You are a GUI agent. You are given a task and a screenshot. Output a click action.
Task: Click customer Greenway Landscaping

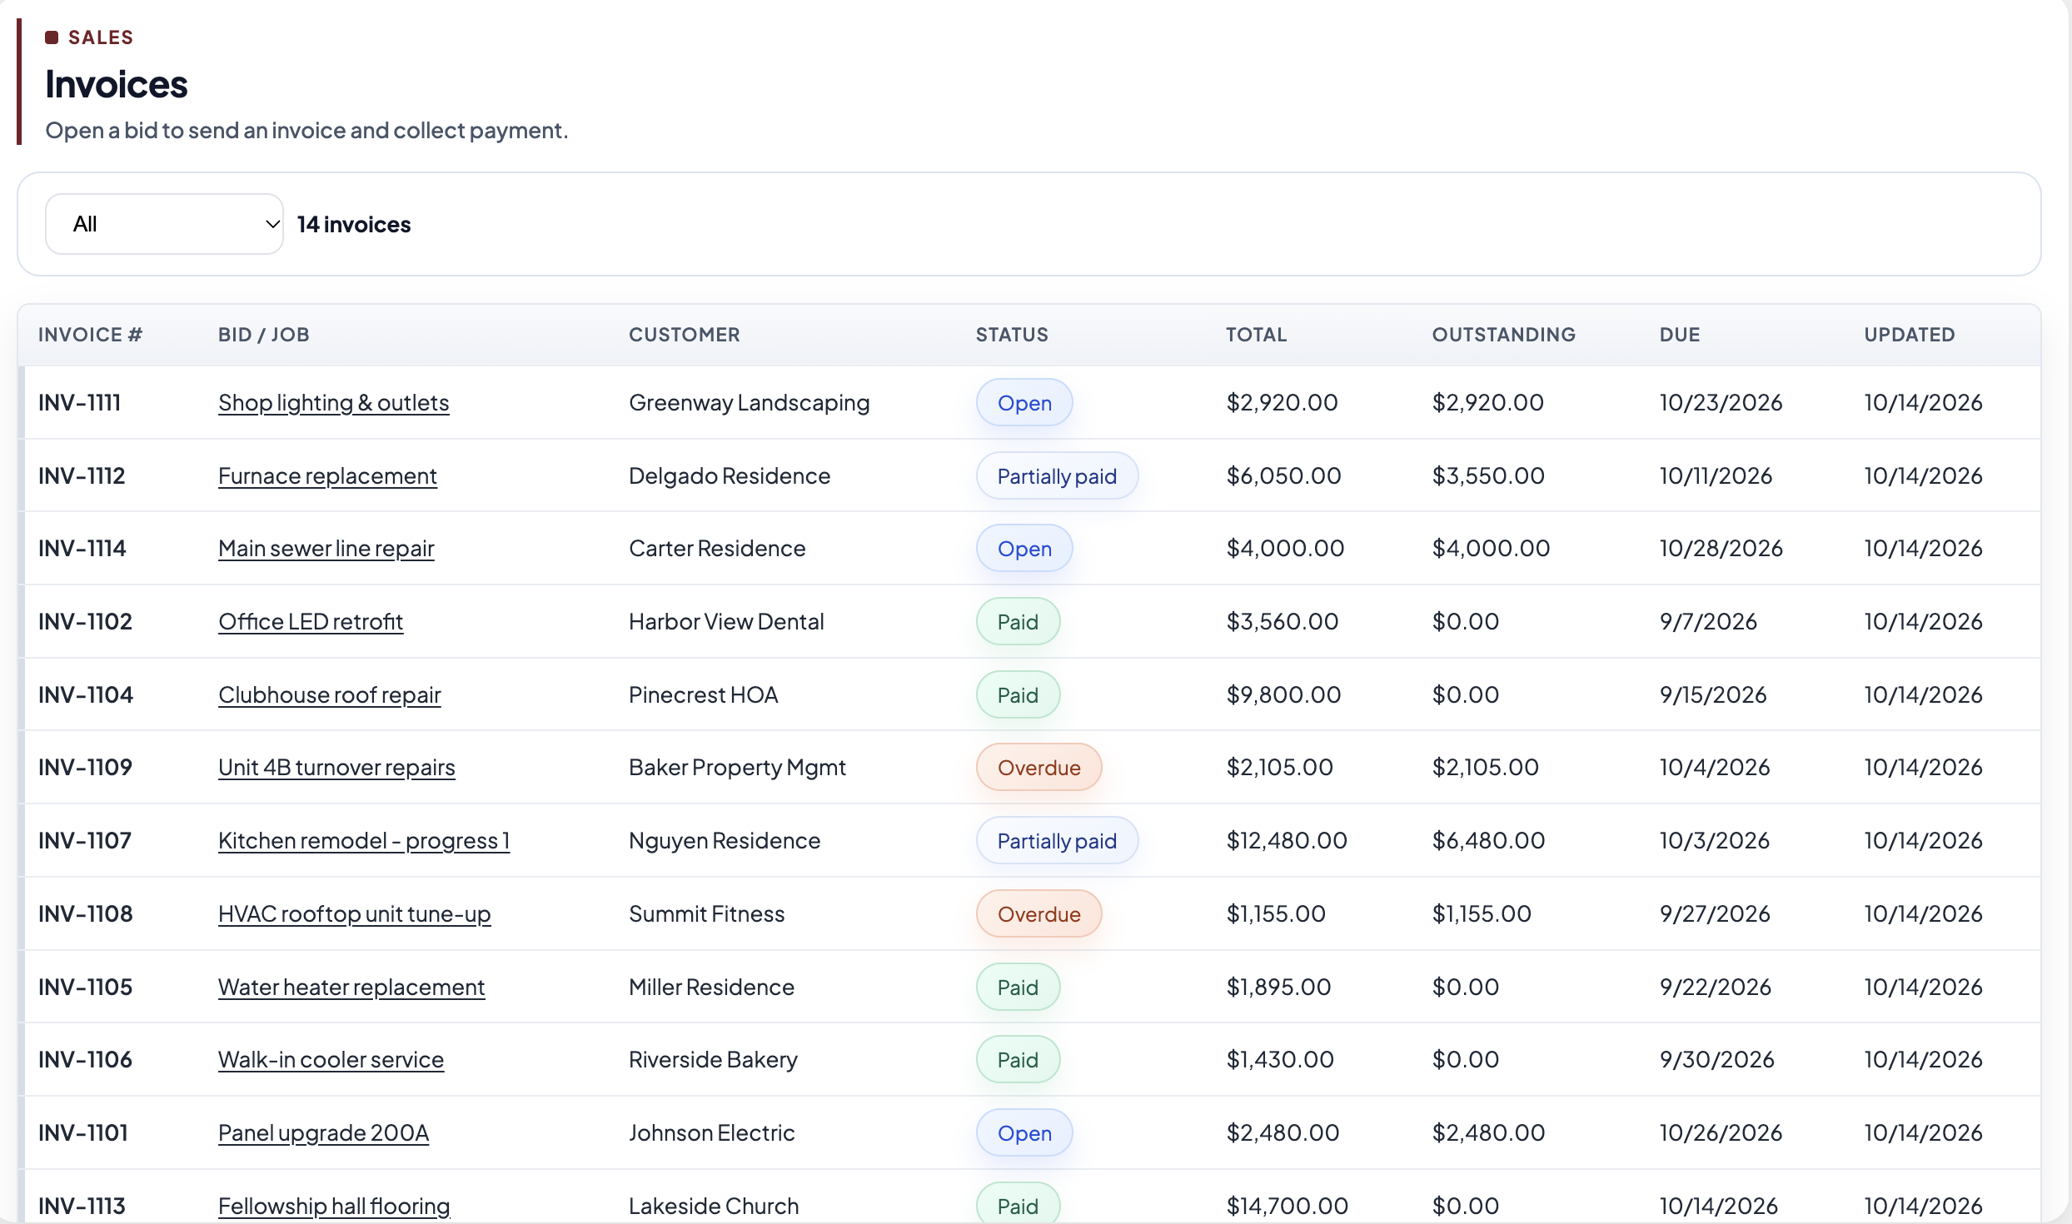point(749,403)
